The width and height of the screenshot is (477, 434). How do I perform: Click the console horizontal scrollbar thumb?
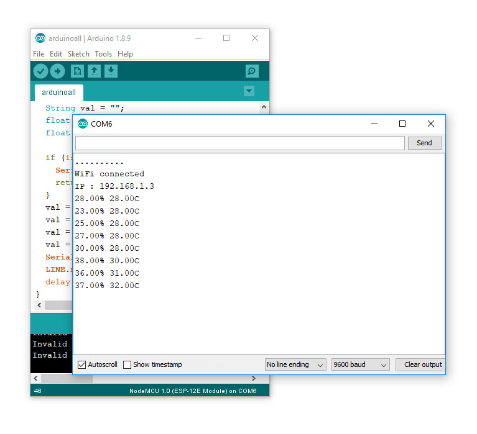click(67, 378)
